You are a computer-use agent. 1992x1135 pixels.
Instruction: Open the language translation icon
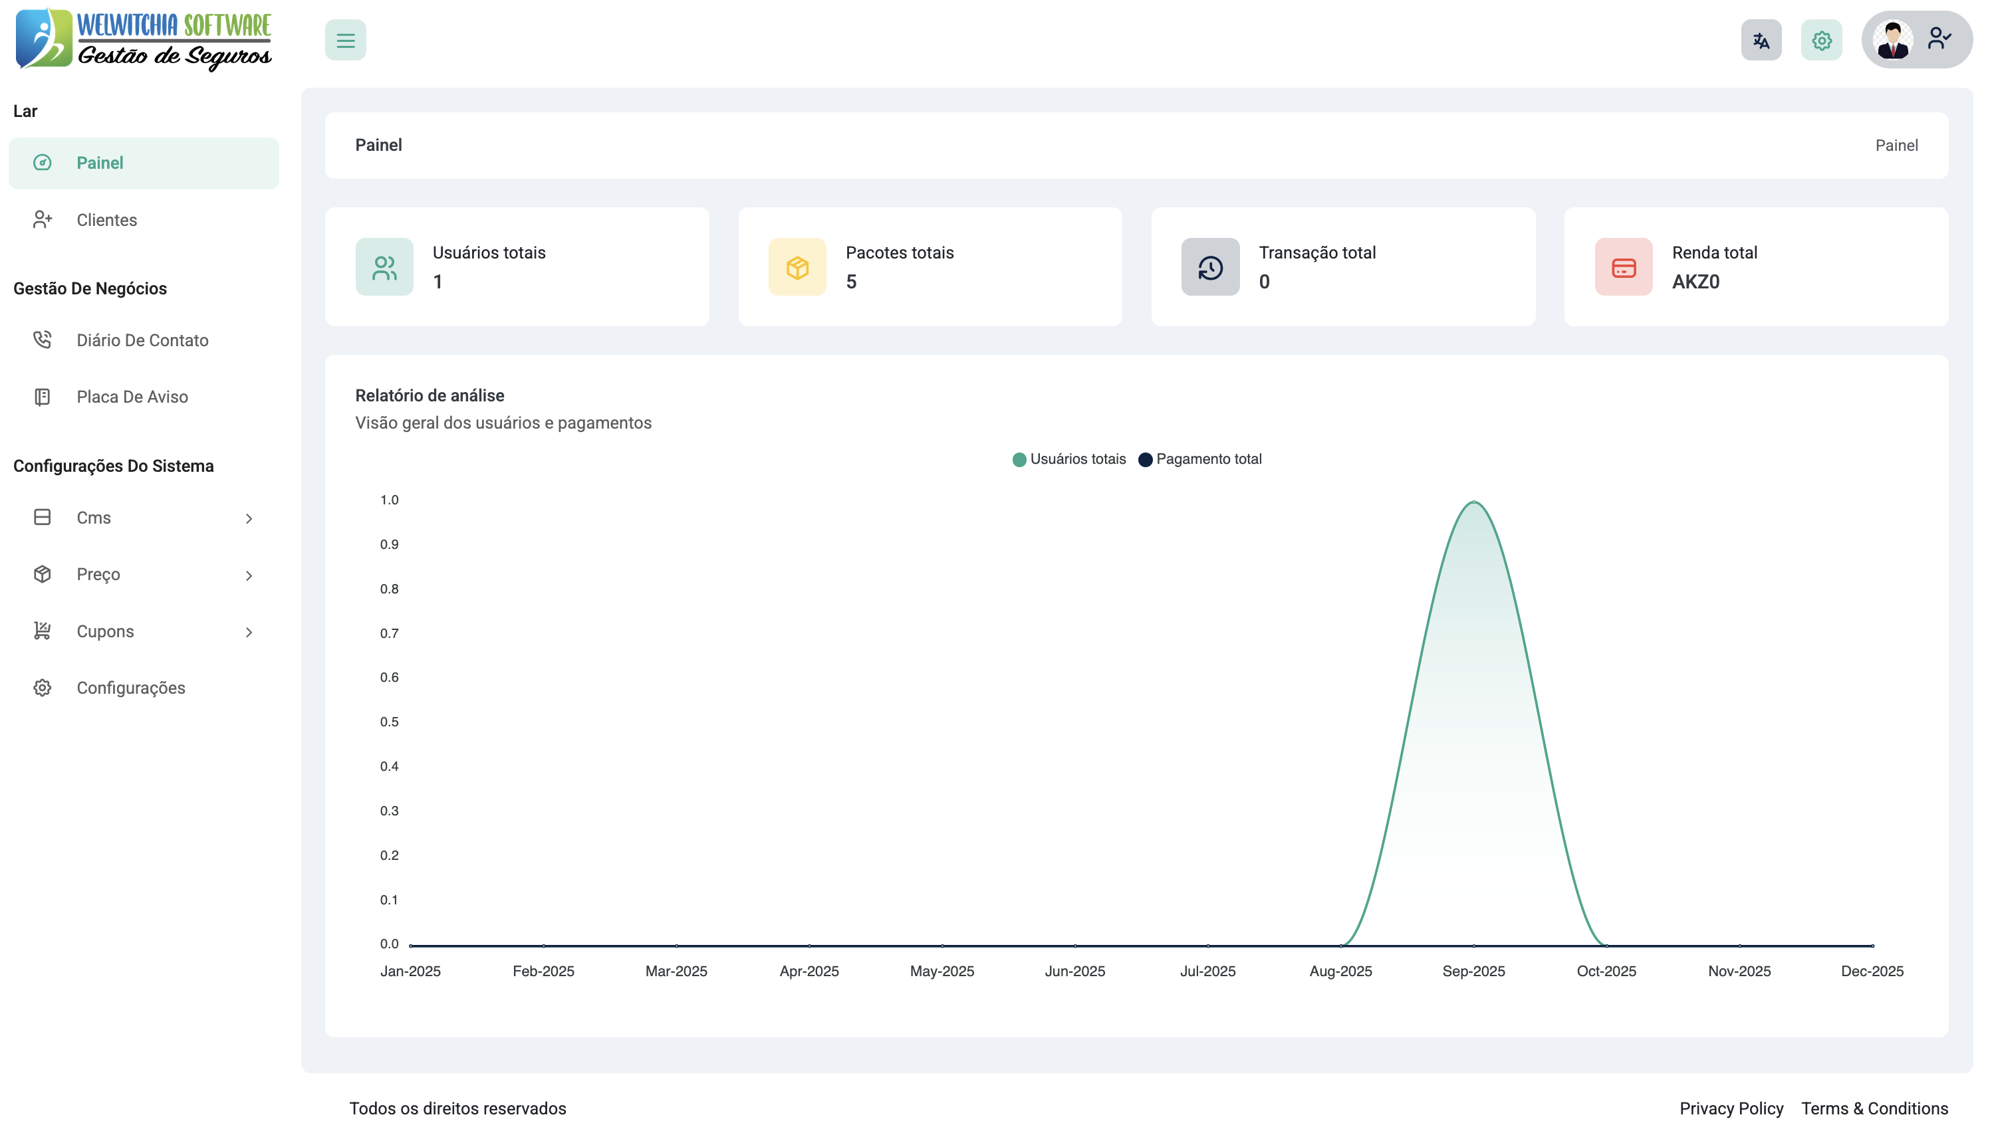(x=1761, y=41)
